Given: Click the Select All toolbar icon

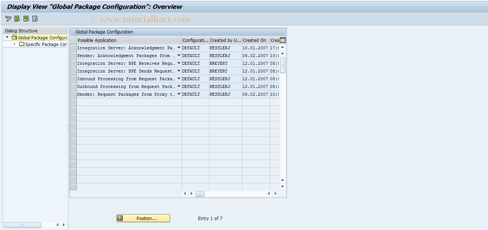Looking at the screenshot, I should [17, 19].
